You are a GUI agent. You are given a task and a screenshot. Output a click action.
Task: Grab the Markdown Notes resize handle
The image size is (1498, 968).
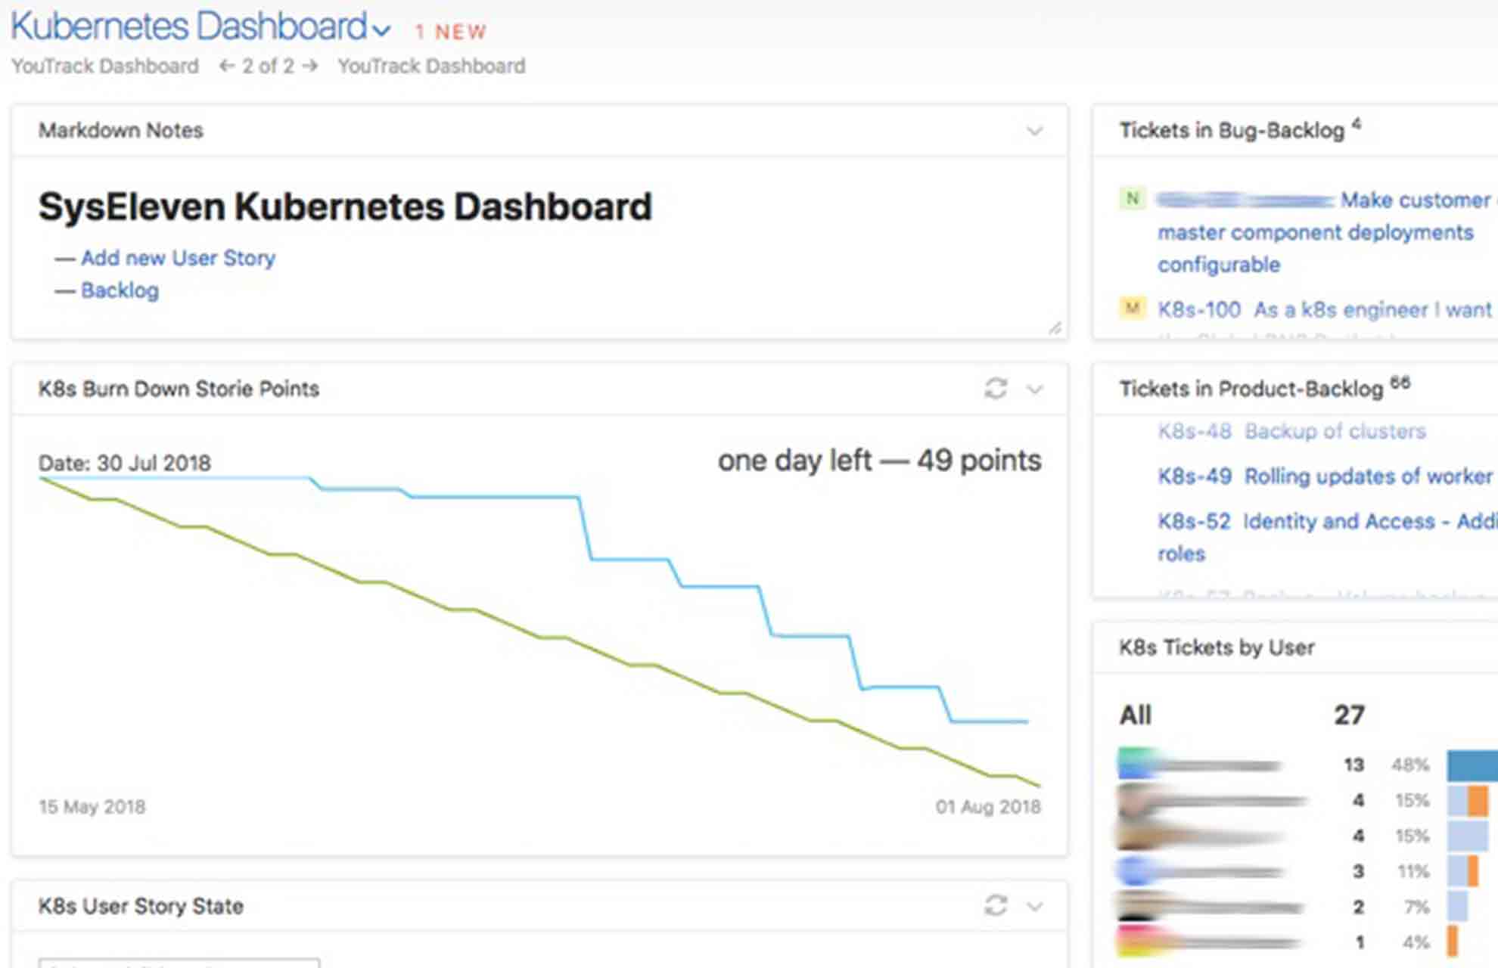click(1055, 327)
